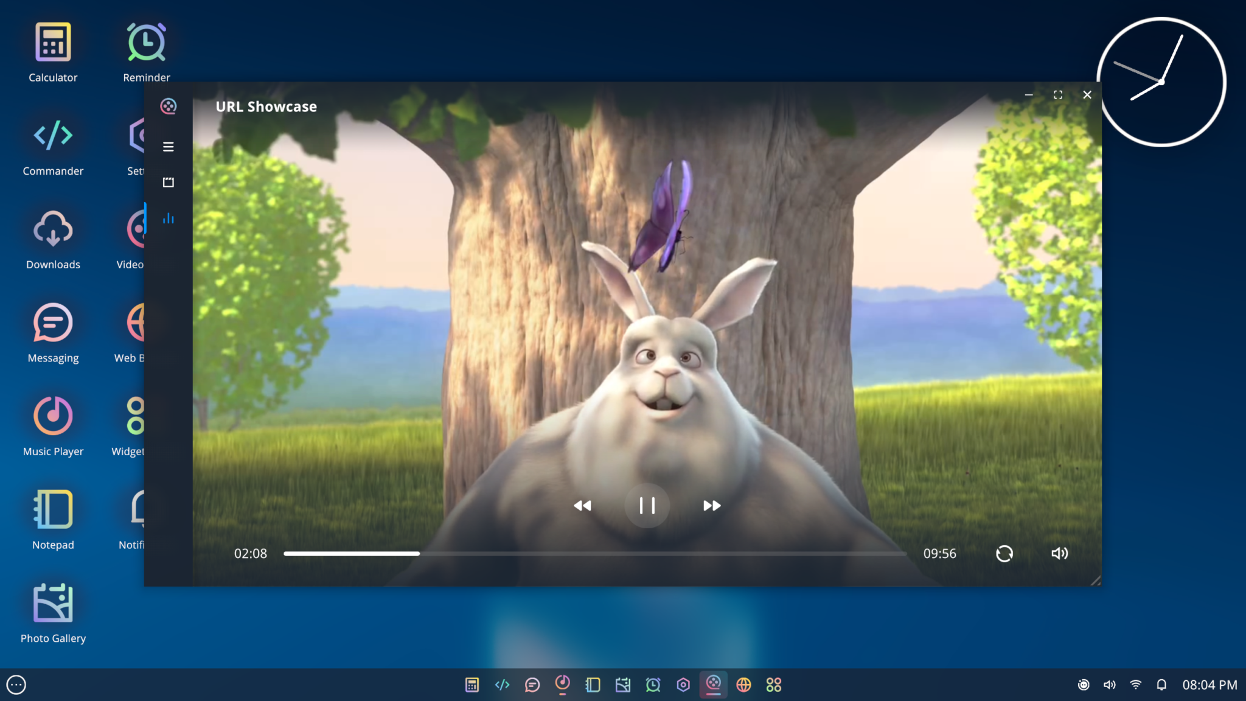Toggle mute with the speaker icon
Image resolution: width=1246 pixels, height=701 pixels.
[x=1059, y=553]
